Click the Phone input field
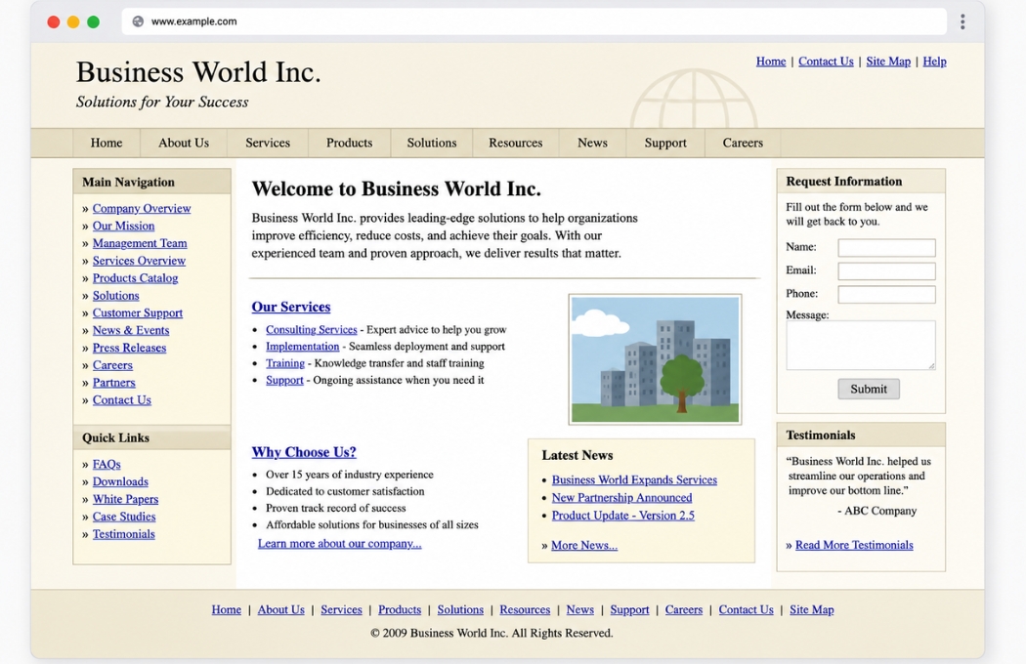The width and height of the screenshot is (1026, 664). tap(886, 294)
